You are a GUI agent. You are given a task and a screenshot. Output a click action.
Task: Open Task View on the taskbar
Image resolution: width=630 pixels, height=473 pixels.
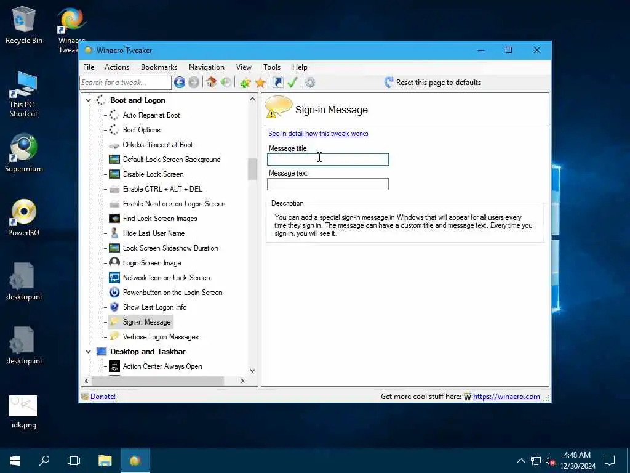[74, 461]
